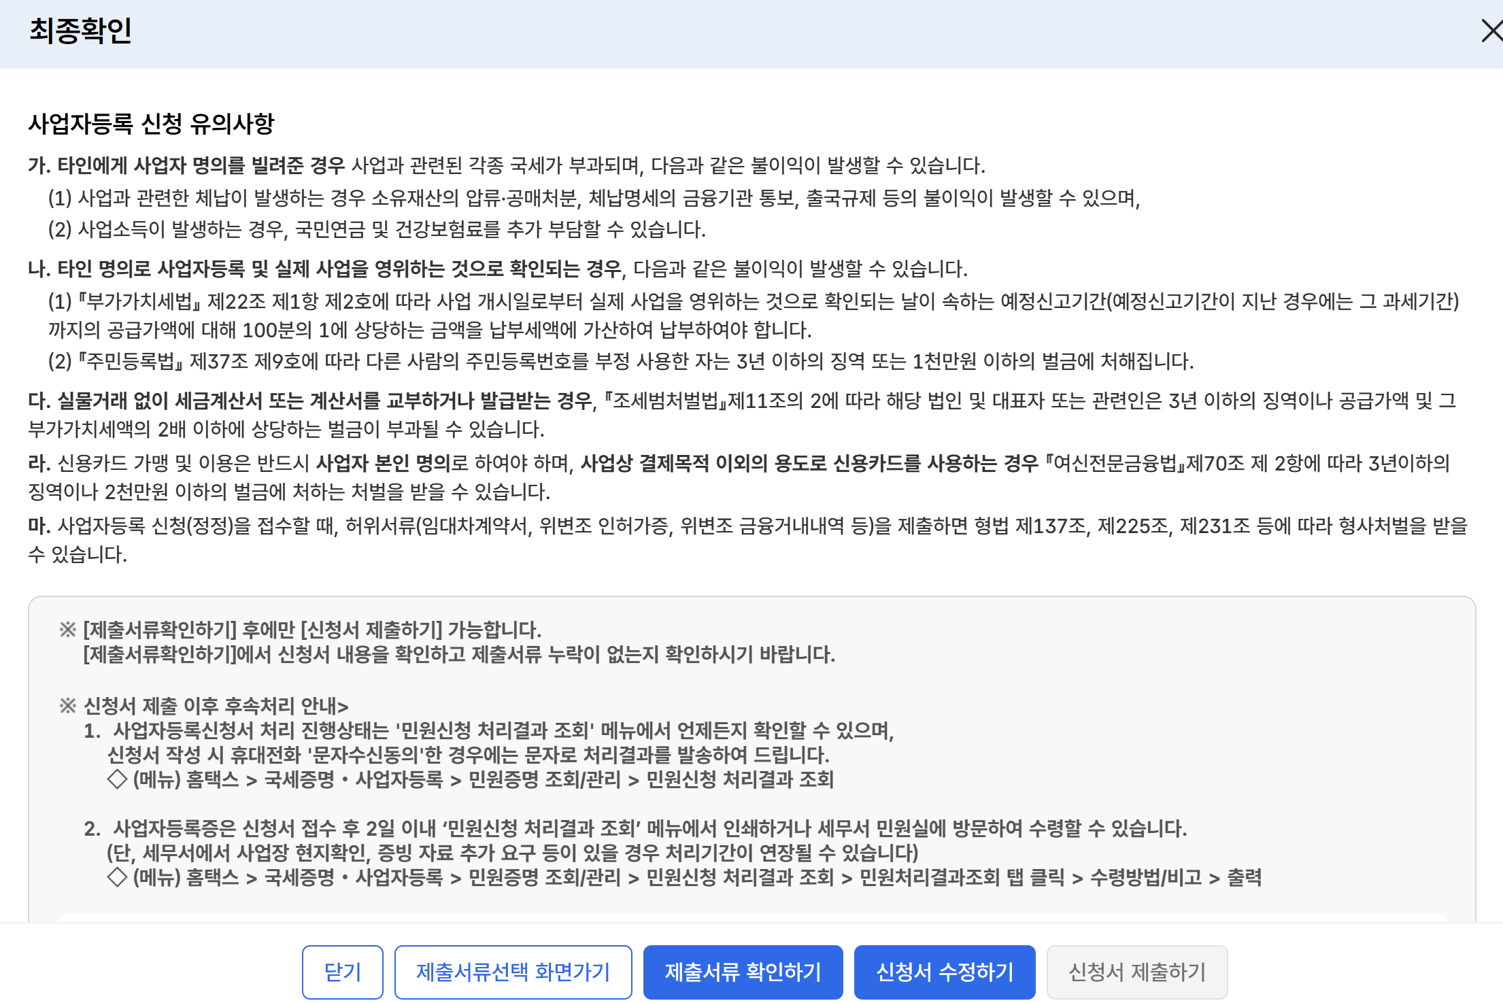Click the disabled 신청서 제출하기 button
Viewport: 1503px width, 1003px height.
(x=1136, y=972)
